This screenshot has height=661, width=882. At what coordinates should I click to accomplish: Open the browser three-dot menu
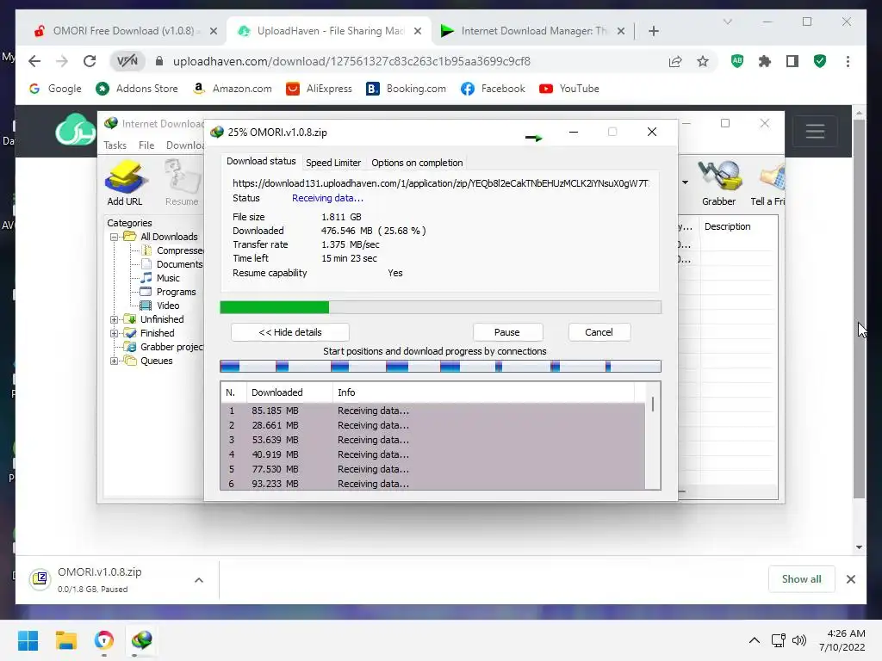click(x=848, y=61)
